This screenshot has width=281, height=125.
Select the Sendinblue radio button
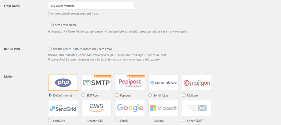pyautogui.click(x=150, y=95)
